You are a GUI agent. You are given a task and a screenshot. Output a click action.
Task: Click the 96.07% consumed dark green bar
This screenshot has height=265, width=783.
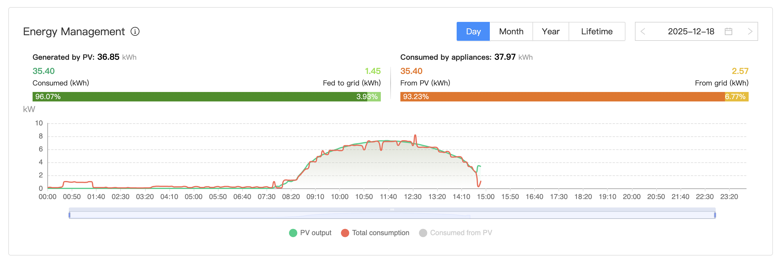click(x=200, y=97)
